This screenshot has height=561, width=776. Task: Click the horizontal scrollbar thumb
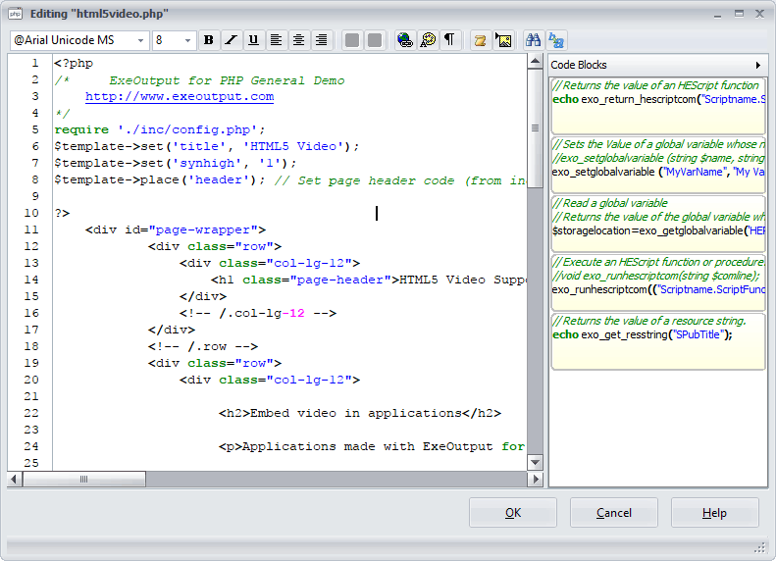pos(84,479)
